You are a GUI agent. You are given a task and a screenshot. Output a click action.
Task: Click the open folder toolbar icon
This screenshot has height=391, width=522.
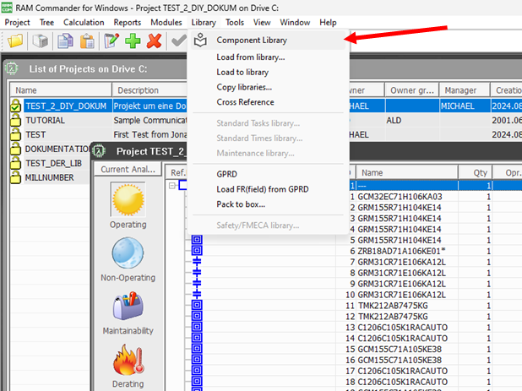point(15,41)
